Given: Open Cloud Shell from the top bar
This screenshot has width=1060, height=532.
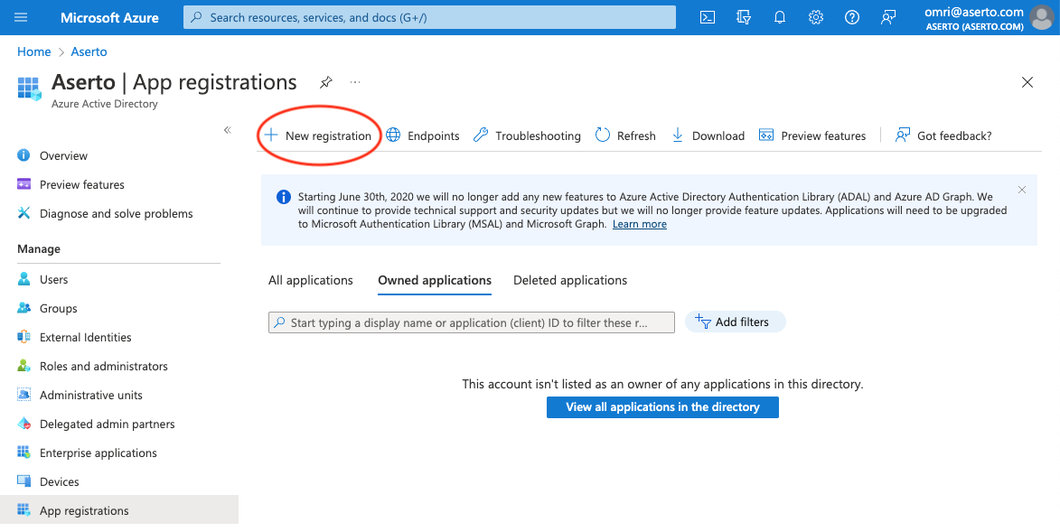Looking at the screenshot, I should (708, 17).
